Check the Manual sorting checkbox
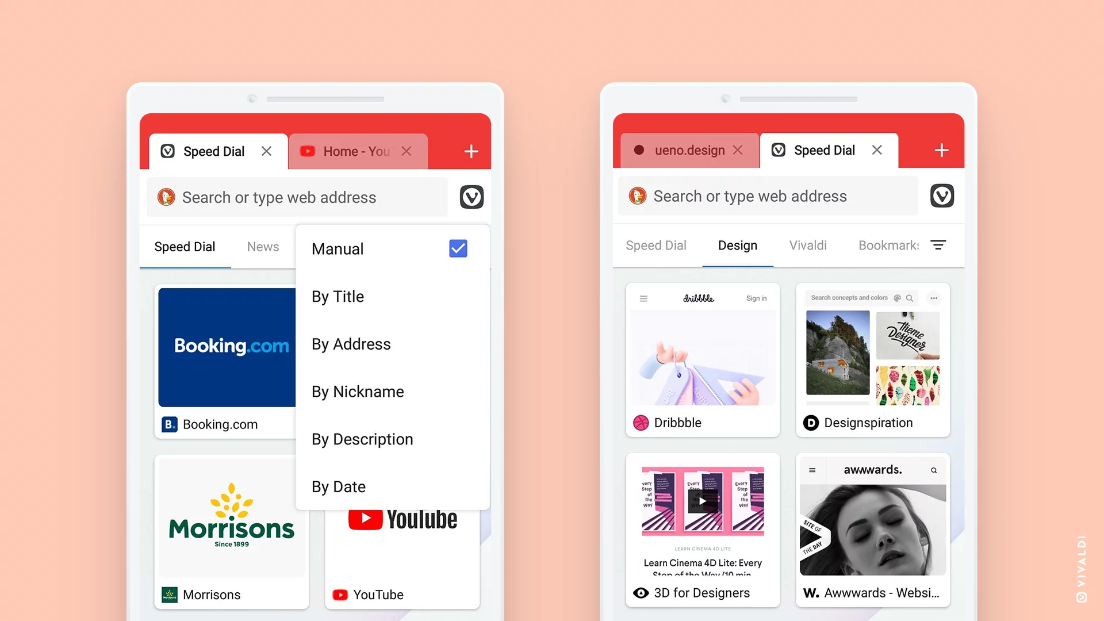Image resolution: width=1104 pixels, height=621 pixels. [458, 249]
